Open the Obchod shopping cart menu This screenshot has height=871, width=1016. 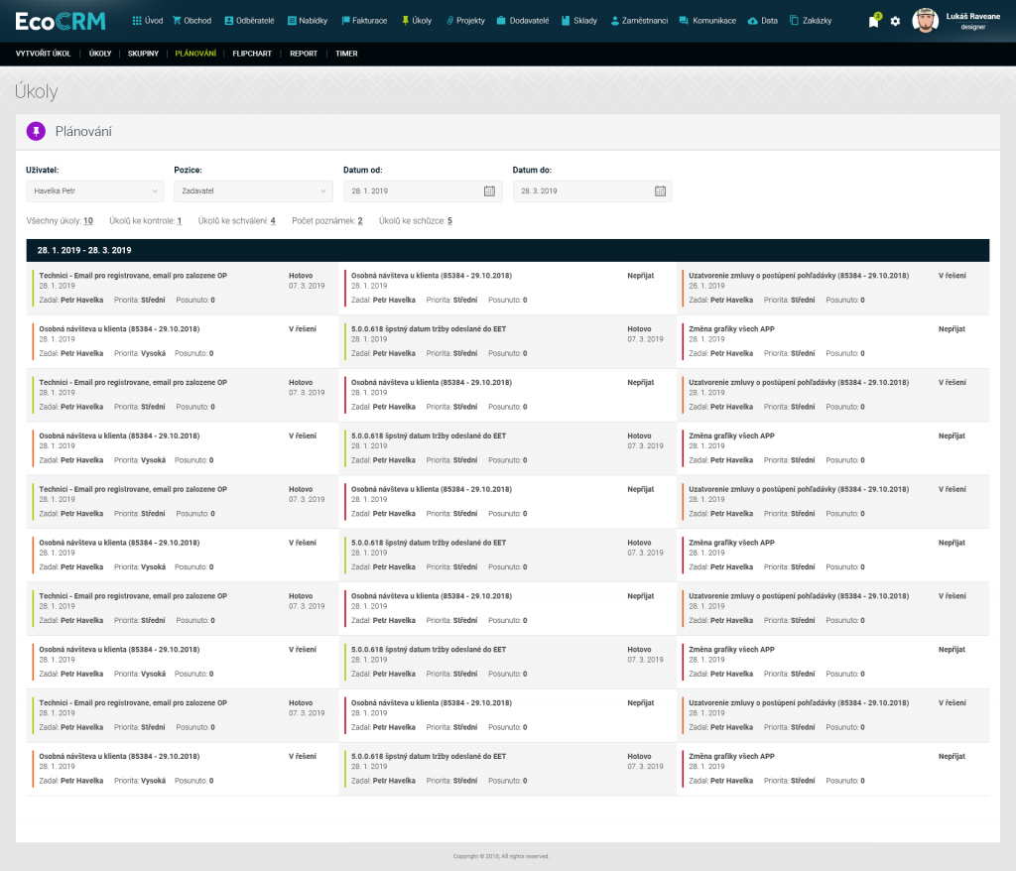pos(191,21)
